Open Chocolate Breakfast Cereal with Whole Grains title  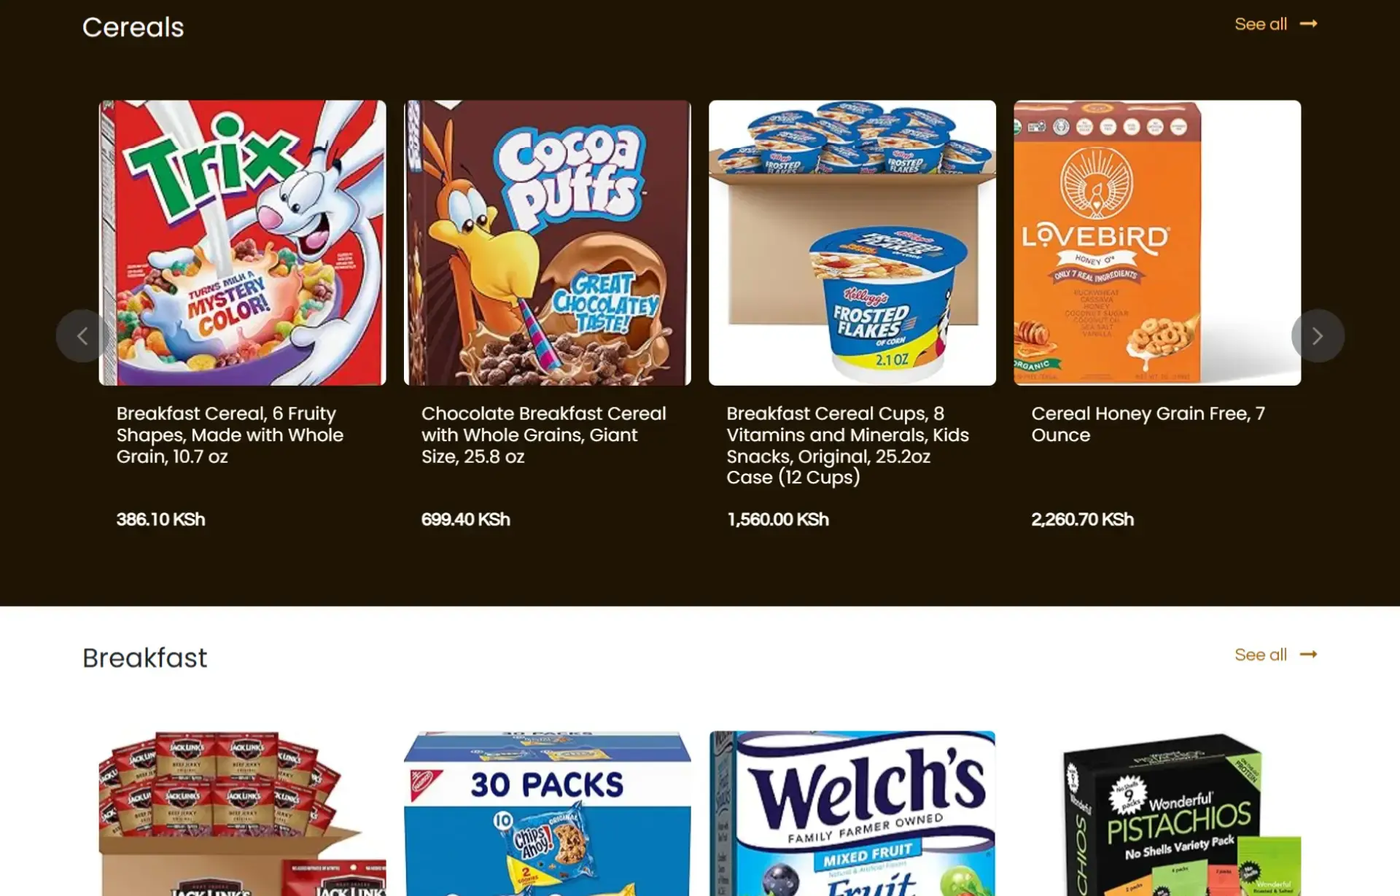click(544, 435)
